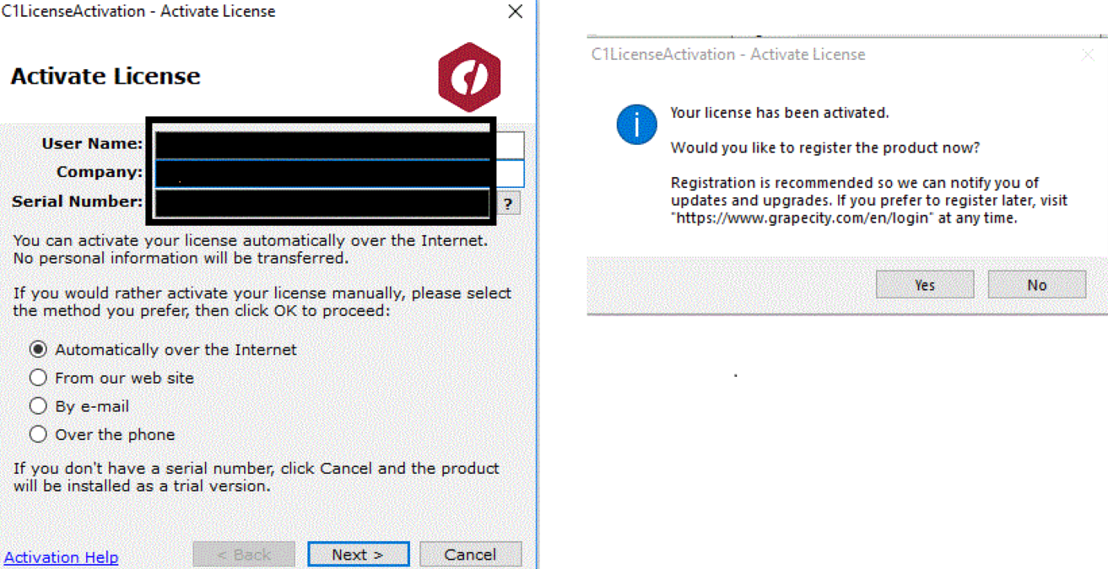The height and width of the screenshot is (569, 1108).
Task: Answer Yes to register the product
Action: click(x=925, y=285)
